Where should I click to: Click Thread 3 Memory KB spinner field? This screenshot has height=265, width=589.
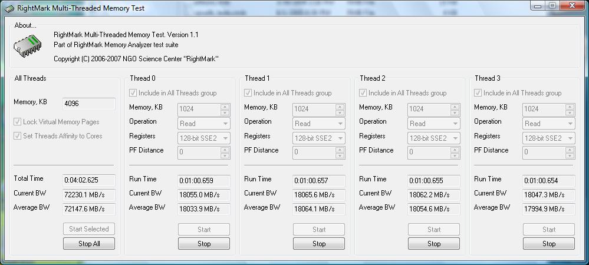[x=548, y=109]
